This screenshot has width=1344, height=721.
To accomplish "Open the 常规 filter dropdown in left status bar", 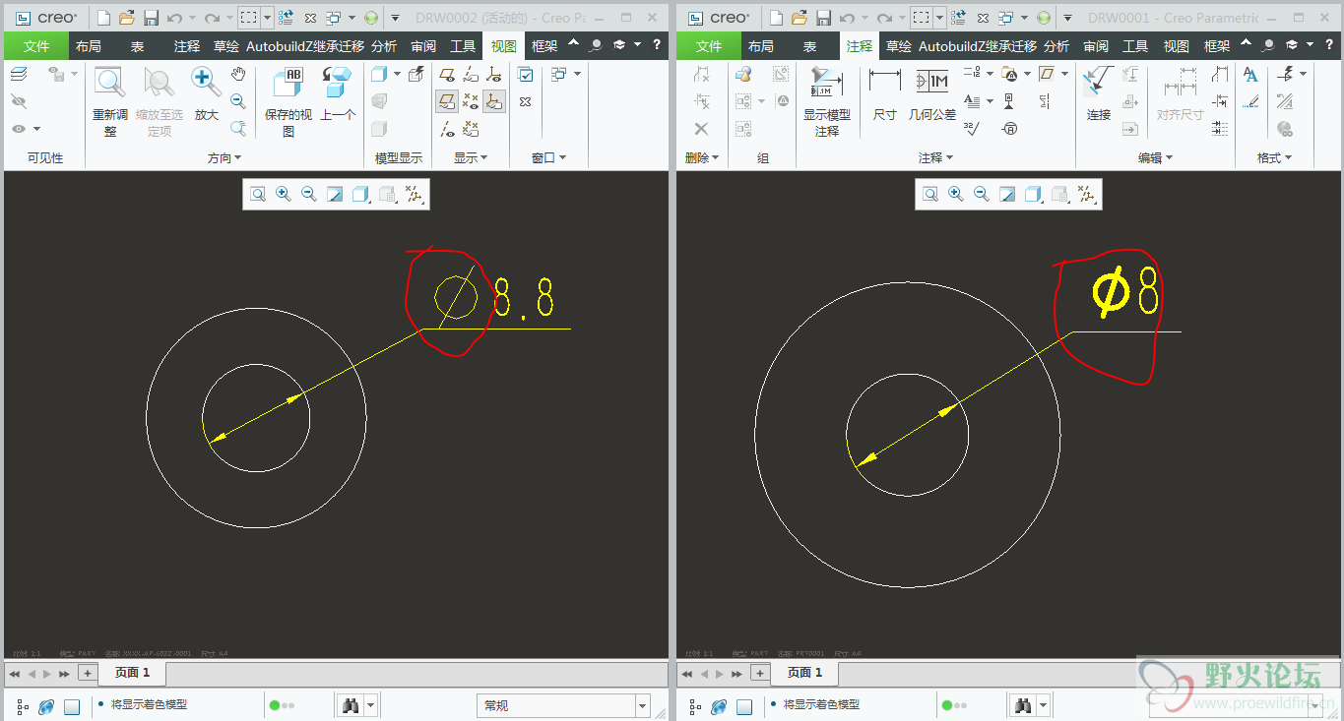I will tap(642, 705).
